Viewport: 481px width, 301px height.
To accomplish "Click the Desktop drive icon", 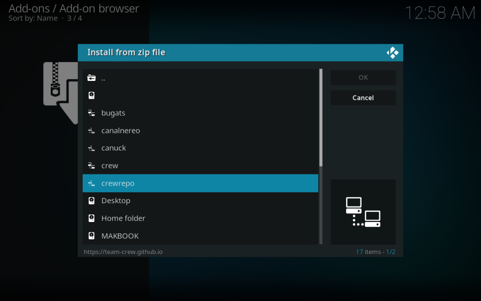I will point(92,201).
